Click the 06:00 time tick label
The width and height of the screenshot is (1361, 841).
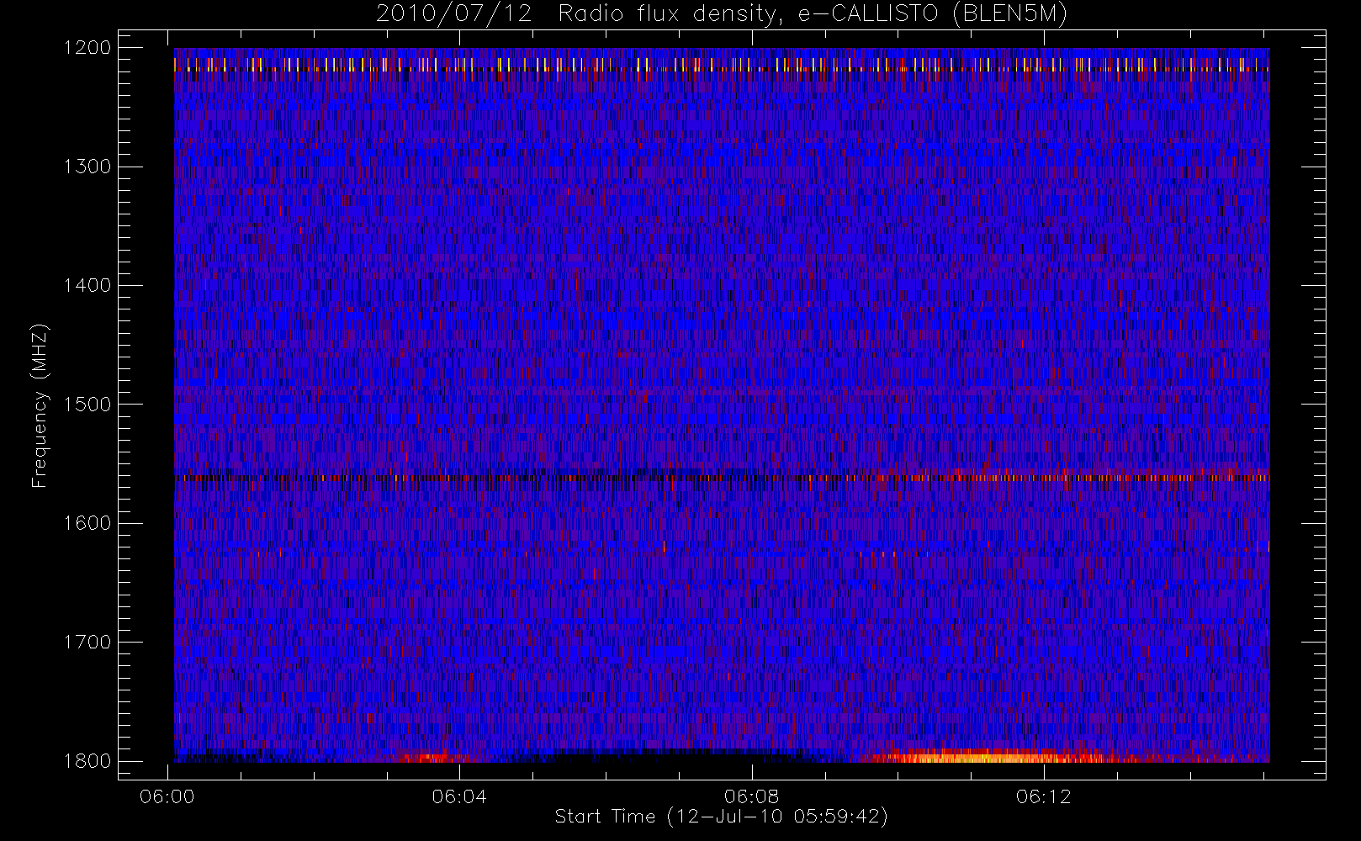pos(167,796)
